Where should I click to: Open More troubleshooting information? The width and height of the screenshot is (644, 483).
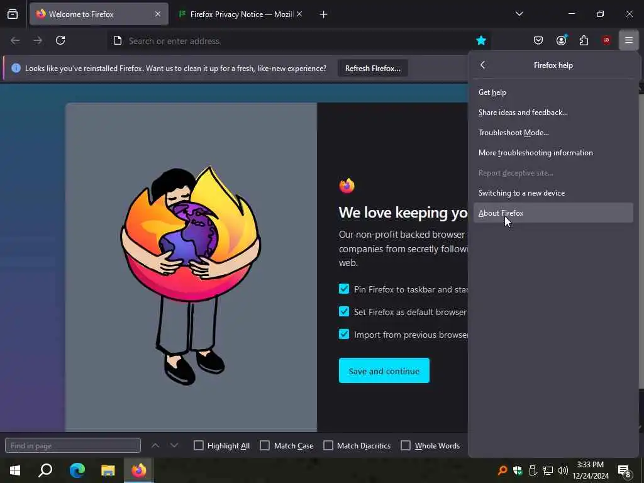[x=553, y=153]
